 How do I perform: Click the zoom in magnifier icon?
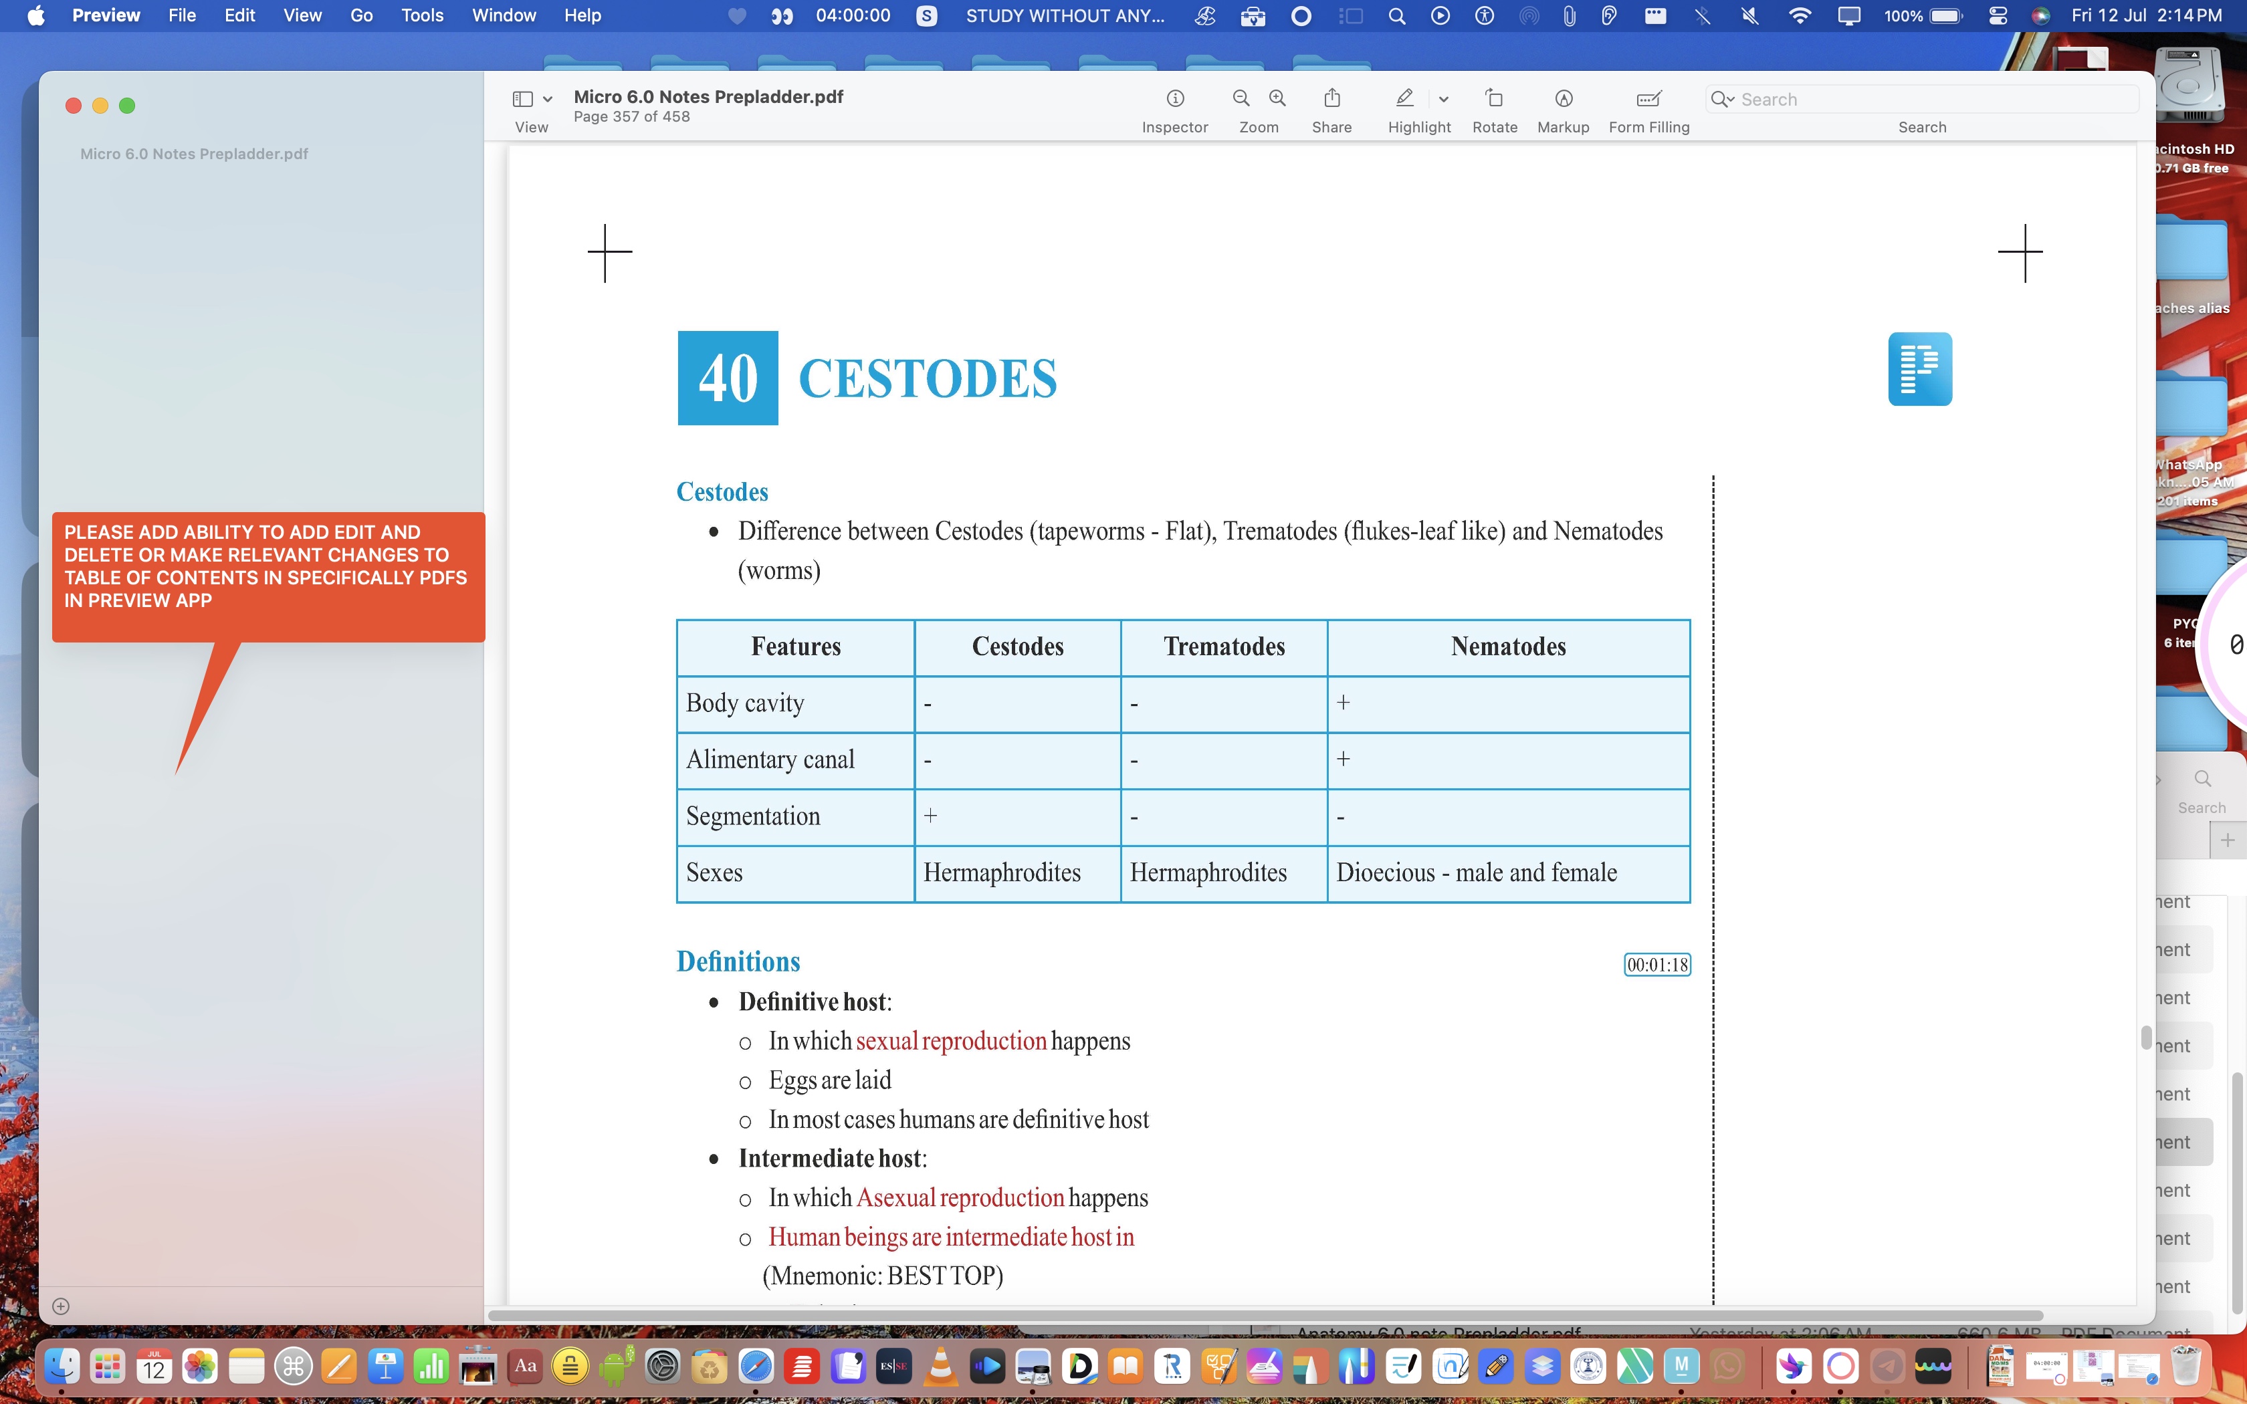click(1277, 98)
